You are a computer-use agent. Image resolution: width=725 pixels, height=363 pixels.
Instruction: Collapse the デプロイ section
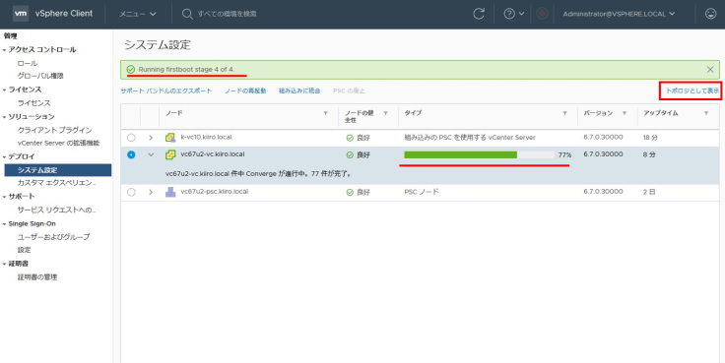(4, 157)
